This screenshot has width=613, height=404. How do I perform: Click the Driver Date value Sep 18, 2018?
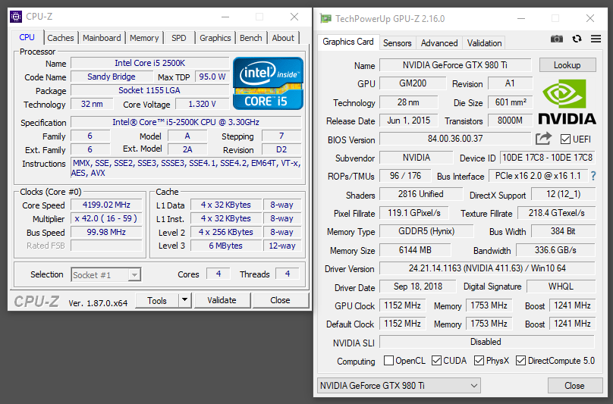(418, 287)
